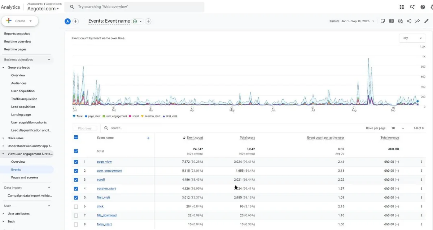Screen dimensions: 433x230
Task: Open more options for scroll row
Action: pos(421,180)
